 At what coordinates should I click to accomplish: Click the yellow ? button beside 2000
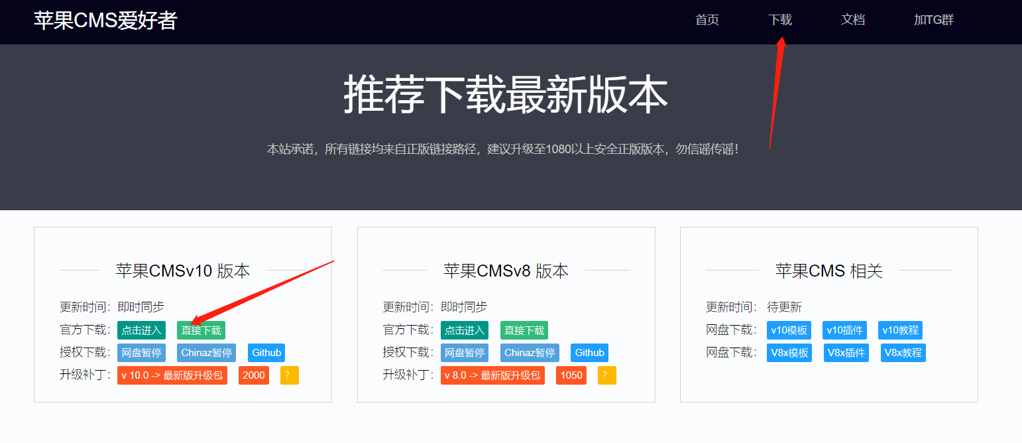coord(289,375)
